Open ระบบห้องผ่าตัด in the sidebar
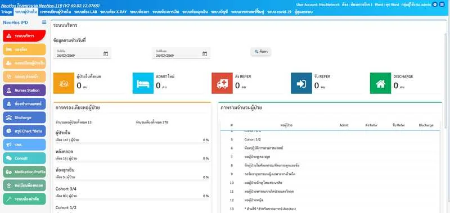 coord(24,199)
